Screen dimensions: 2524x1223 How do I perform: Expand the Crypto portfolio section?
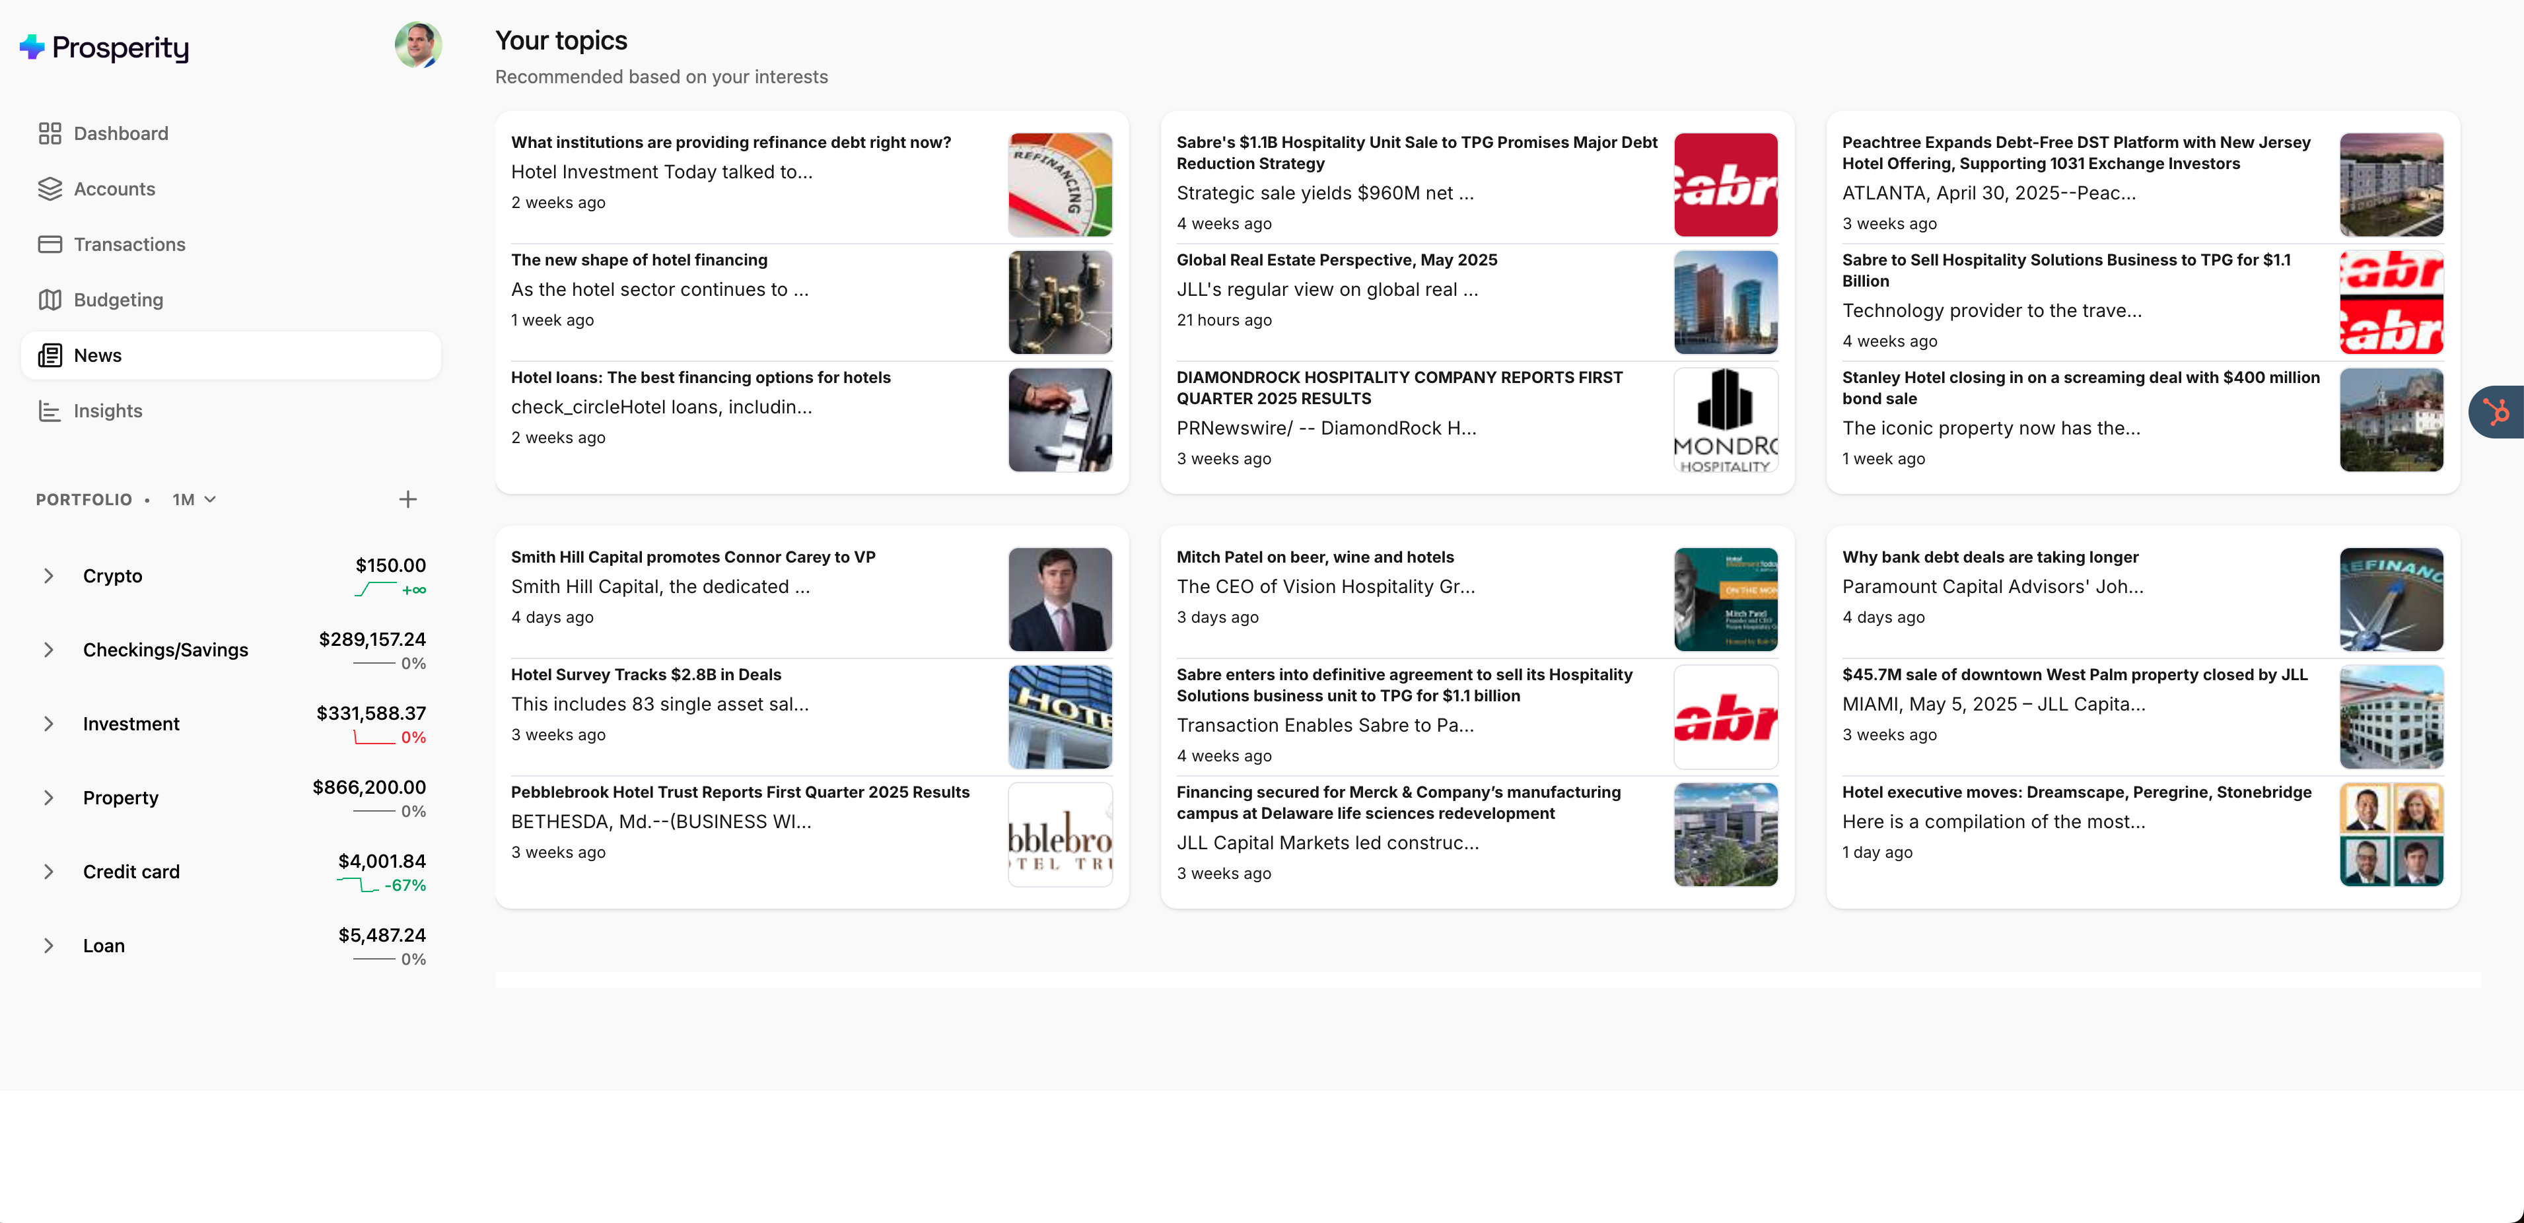point(49,577)
